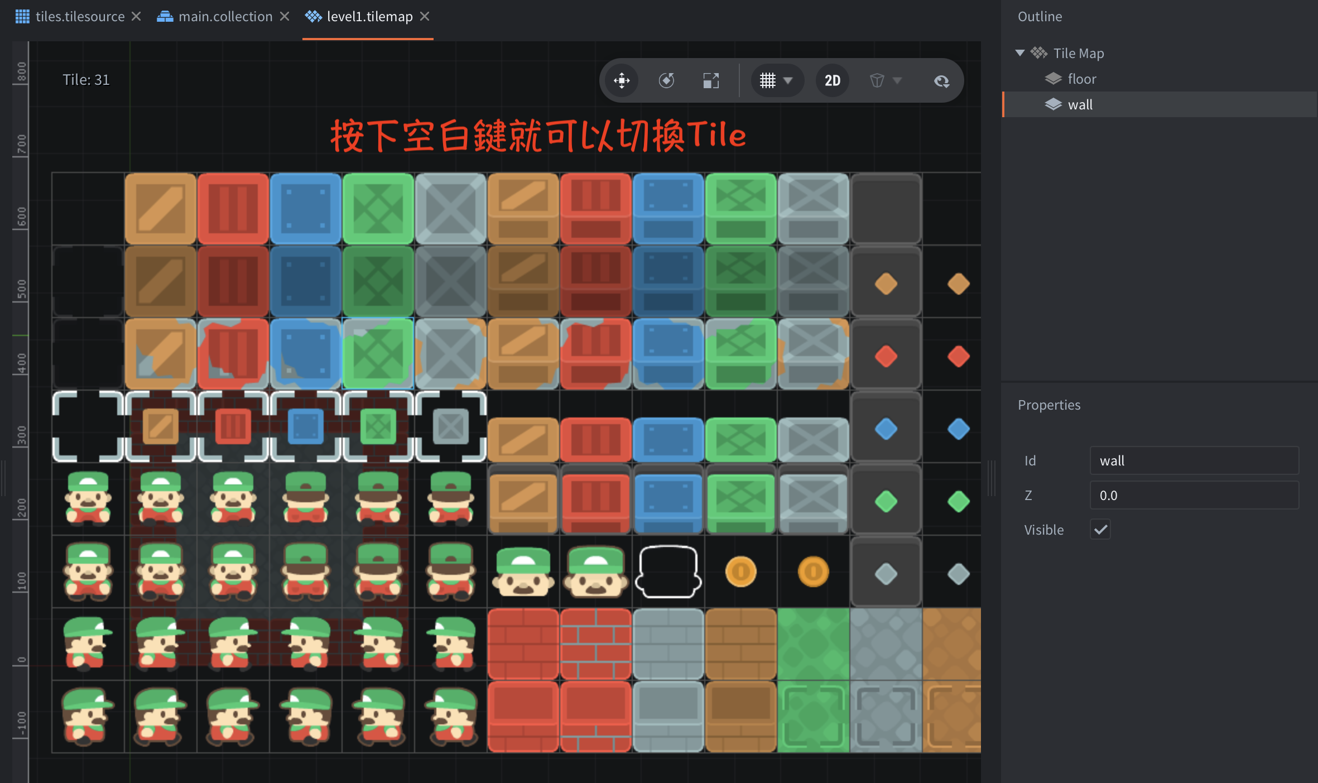Select the Rotate tool icon

point(666,81)
